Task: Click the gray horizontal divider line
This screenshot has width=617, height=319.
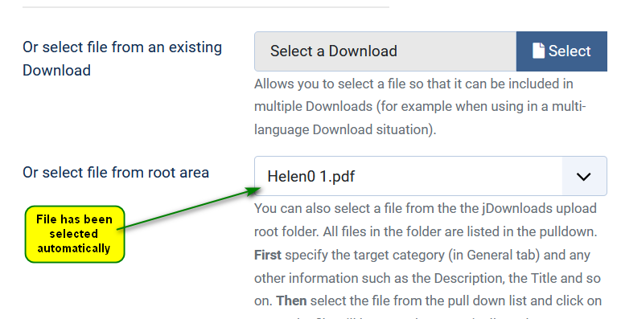Action: click(206, 7)
